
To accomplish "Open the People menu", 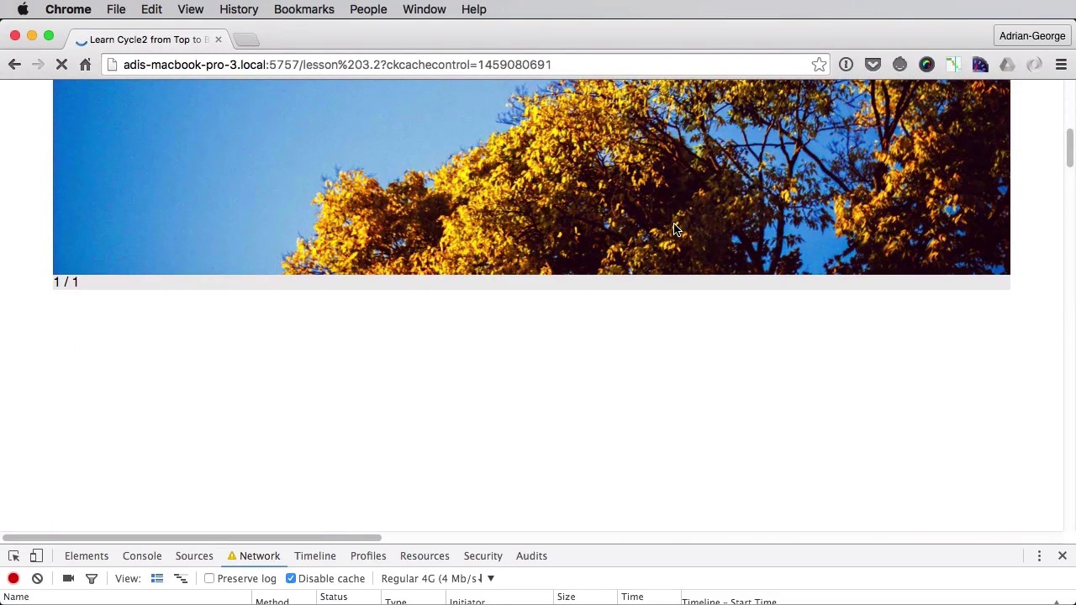I will click(368, 9).
